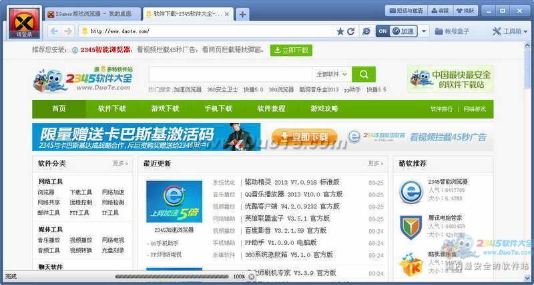Open 短信与邮箱 messages button
This screenshot has width=534, height=285.
coord(406,11)
